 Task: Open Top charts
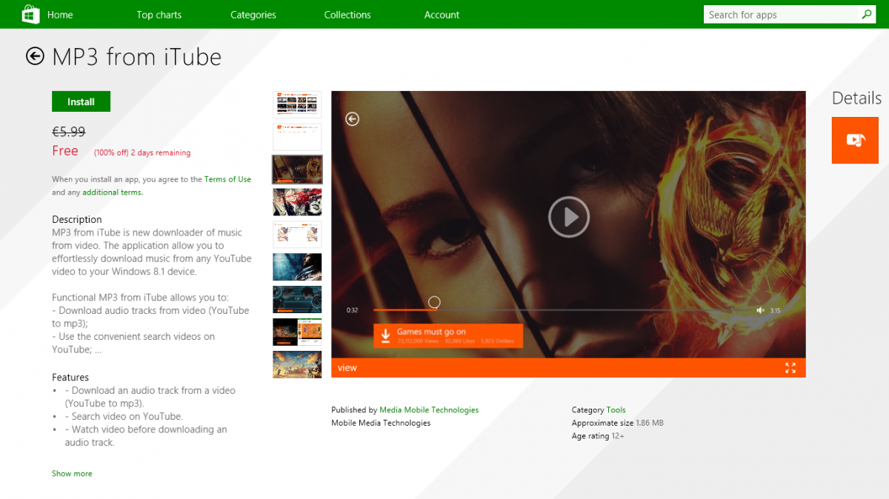159,15
